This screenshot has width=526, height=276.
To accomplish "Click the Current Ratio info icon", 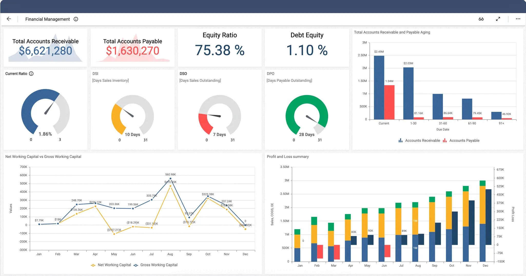I will point(31,74).
